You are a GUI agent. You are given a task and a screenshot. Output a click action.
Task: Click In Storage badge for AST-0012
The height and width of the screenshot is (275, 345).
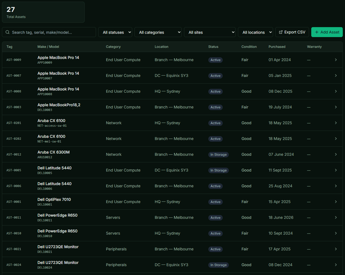tap(219, 155)
